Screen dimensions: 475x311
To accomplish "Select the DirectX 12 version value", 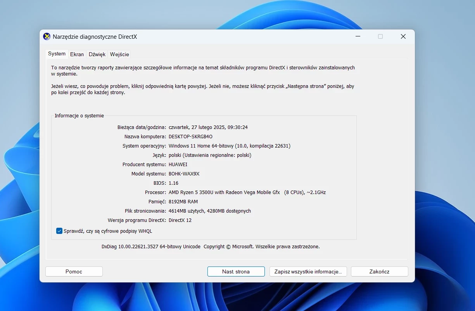I will [x=180, y=220].
